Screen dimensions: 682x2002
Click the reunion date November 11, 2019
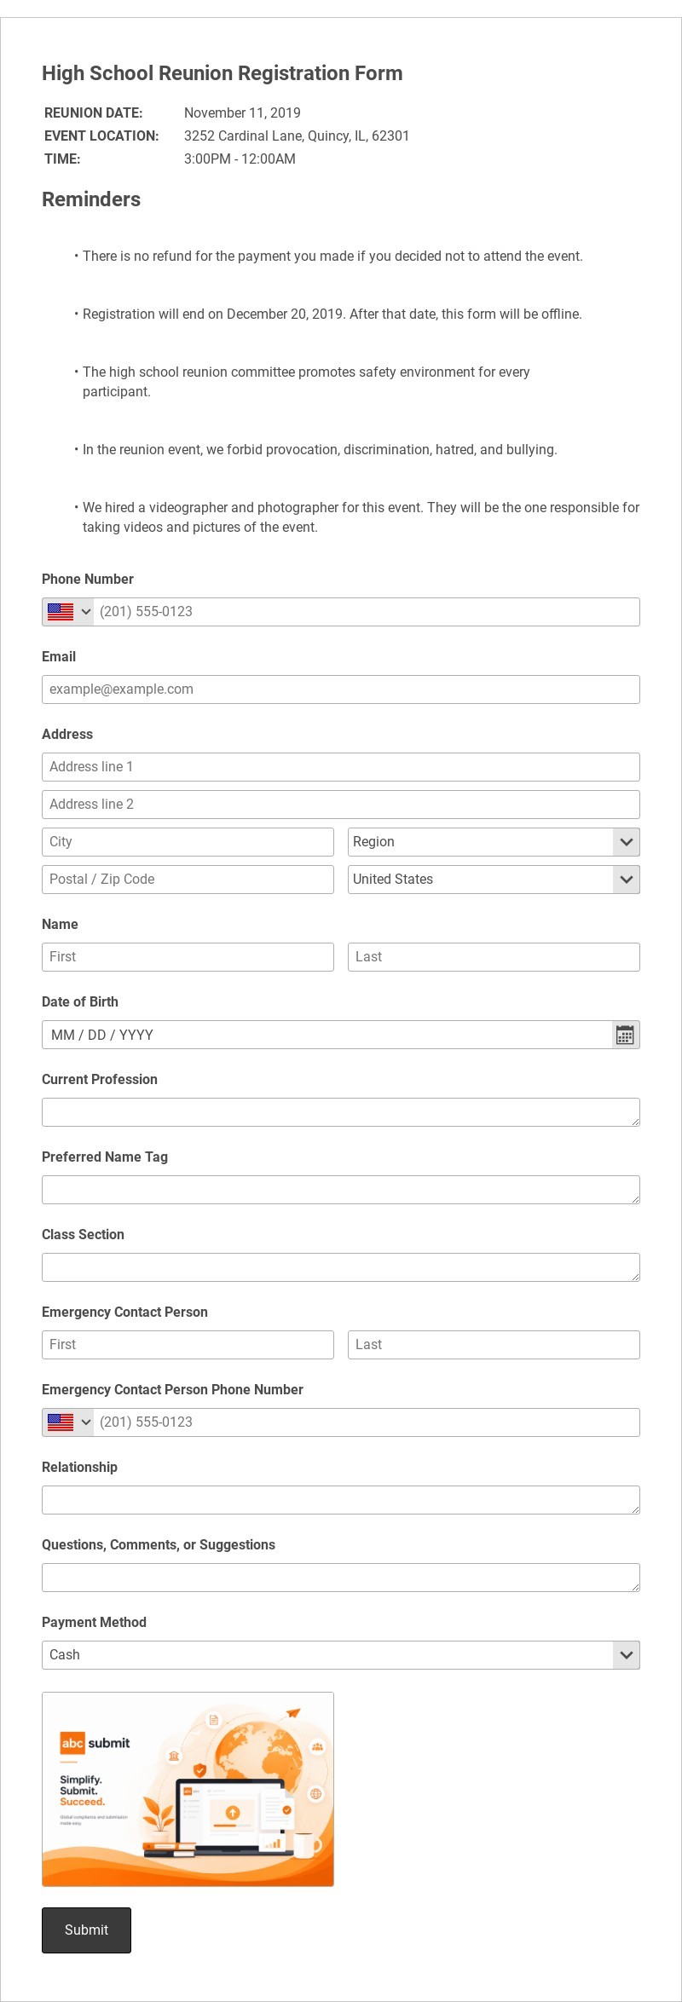242,113
